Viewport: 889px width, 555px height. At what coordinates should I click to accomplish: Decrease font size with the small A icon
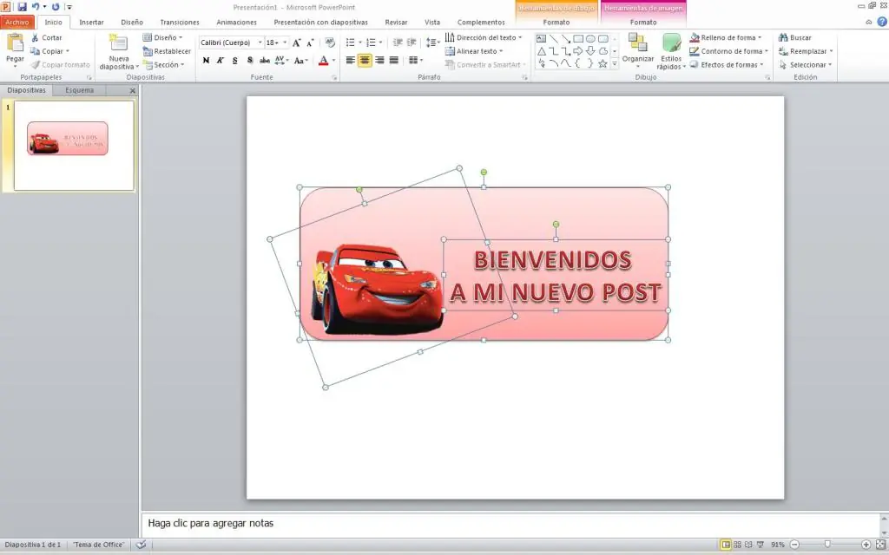click(x=310, y=42)
